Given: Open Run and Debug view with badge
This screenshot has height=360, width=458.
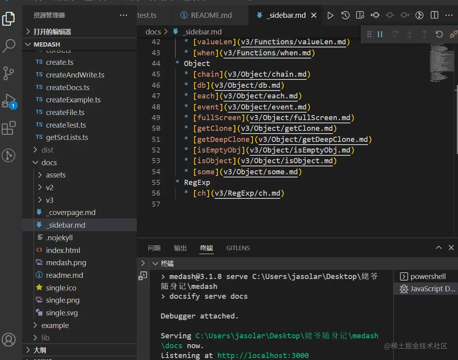Looking at the screenshot, I should click(x=9, y=101).
